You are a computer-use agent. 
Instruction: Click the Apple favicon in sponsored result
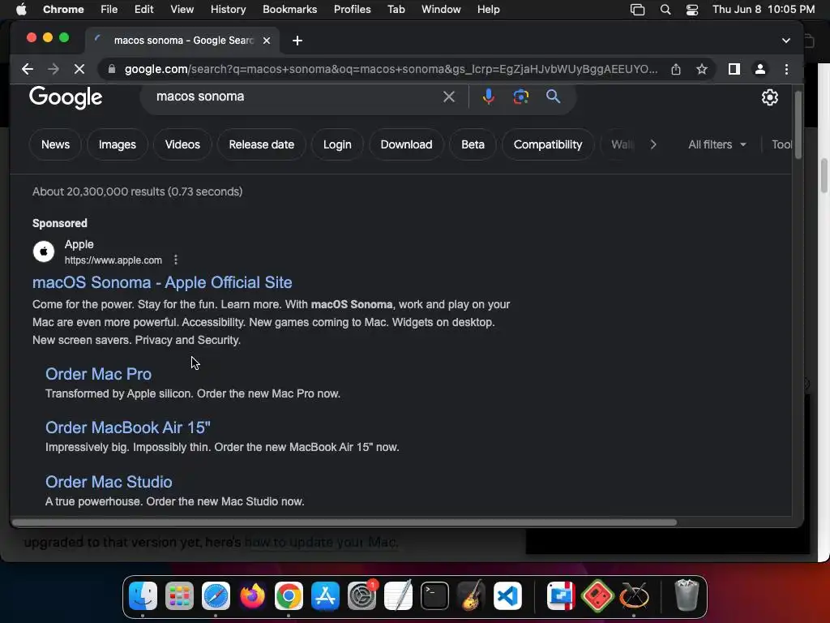44,251
